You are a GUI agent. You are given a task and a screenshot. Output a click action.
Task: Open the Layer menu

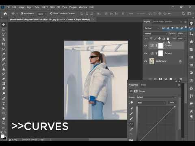click(x=30, y=7)
